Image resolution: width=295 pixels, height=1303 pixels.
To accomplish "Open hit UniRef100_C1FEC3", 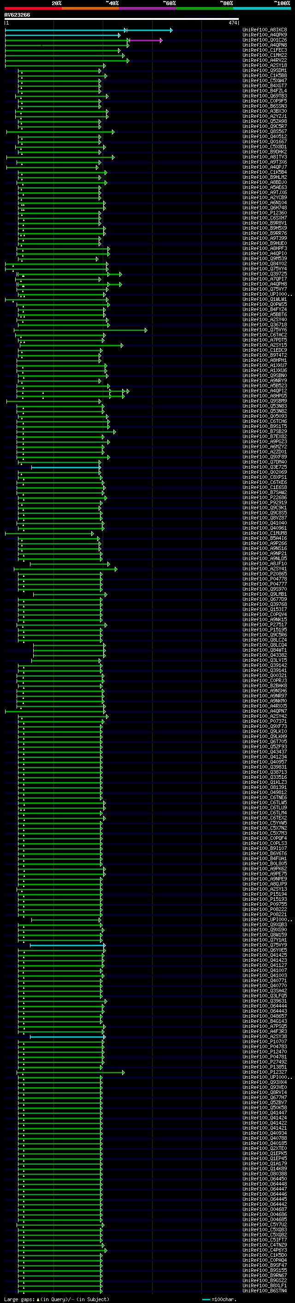I will [x=265, y=50].
